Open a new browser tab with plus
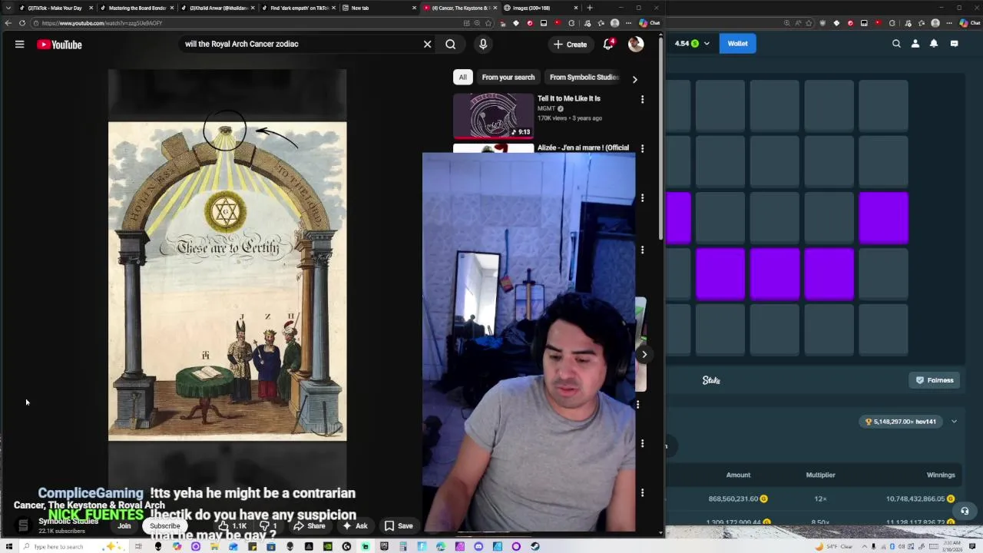983x553 pixels. coord(590,8)
